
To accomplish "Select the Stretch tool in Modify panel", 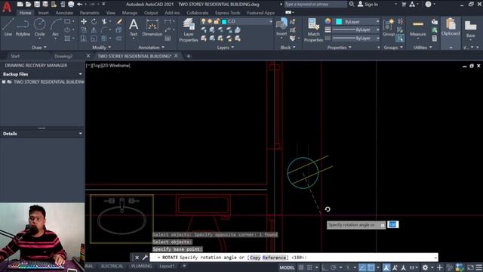I will point(84,39).
